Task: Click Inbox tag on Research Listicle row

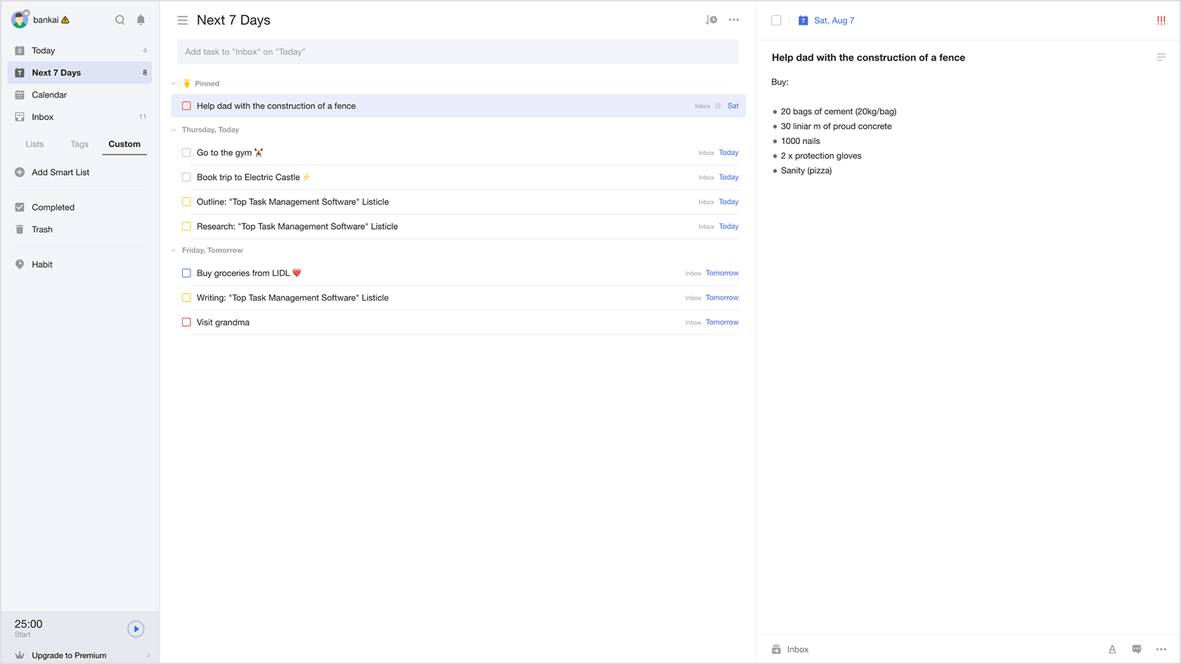Action: (706, 226)
